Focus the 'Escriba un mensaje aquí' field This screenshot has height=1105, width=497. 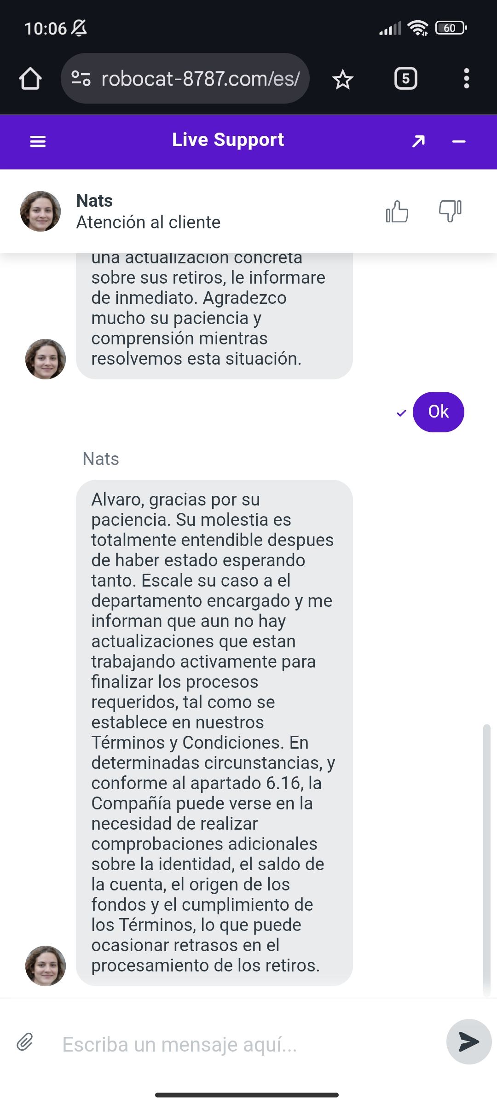click(x=248, y=1044)
